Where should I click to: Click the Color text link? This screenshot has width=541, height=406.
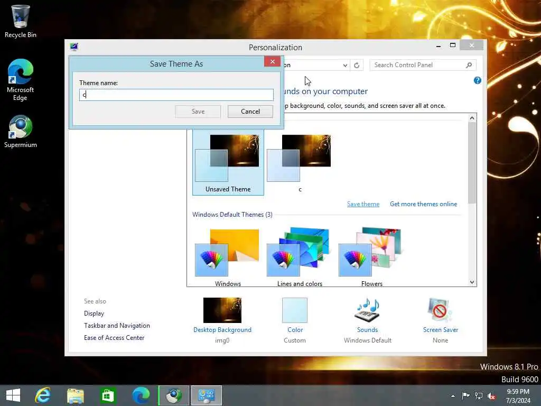(295, 330)
